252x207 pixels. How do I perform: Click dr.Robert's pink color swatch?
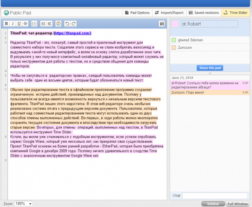point(175,24)
